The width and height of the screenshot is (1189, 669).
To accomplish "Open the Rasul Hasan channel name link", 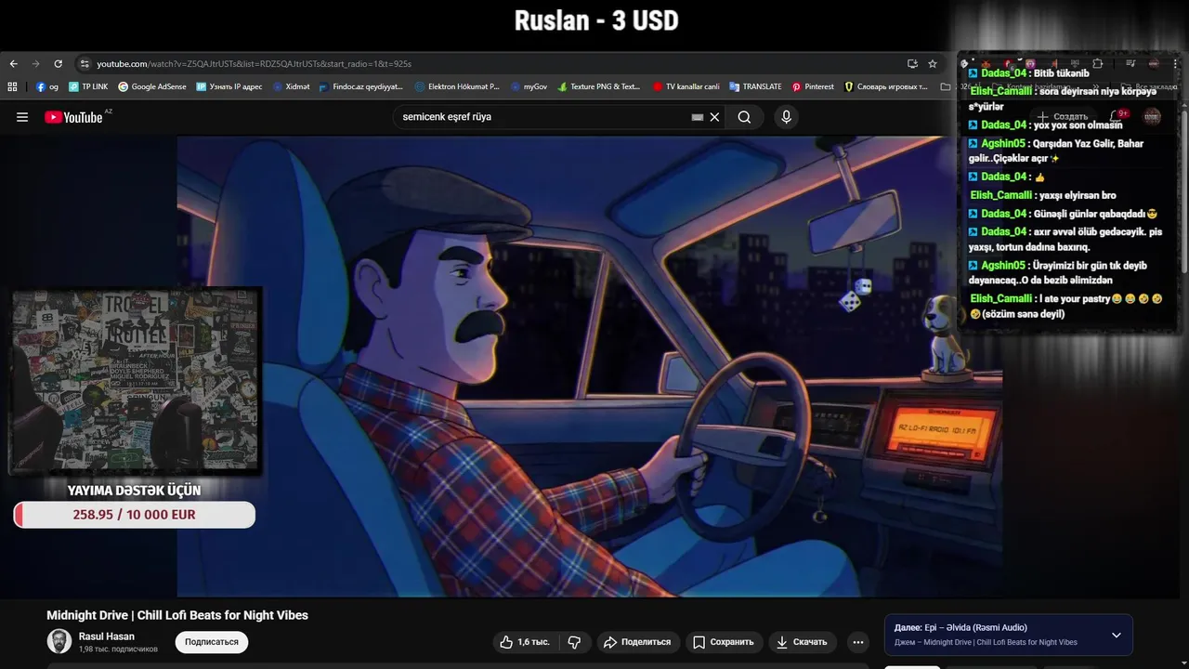I will click(107, 636).
